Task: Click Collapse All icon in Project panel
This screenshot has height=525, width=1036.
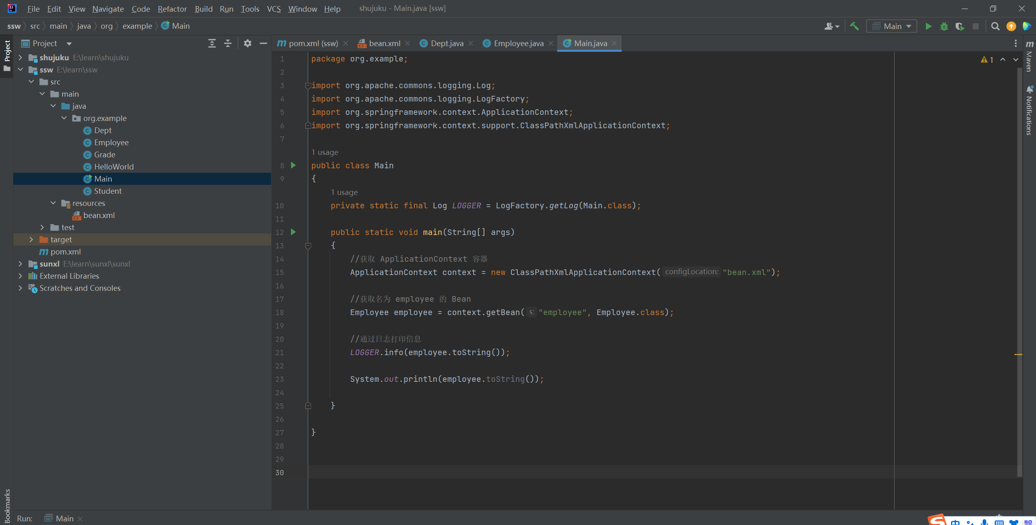Action: click(228, 43)
